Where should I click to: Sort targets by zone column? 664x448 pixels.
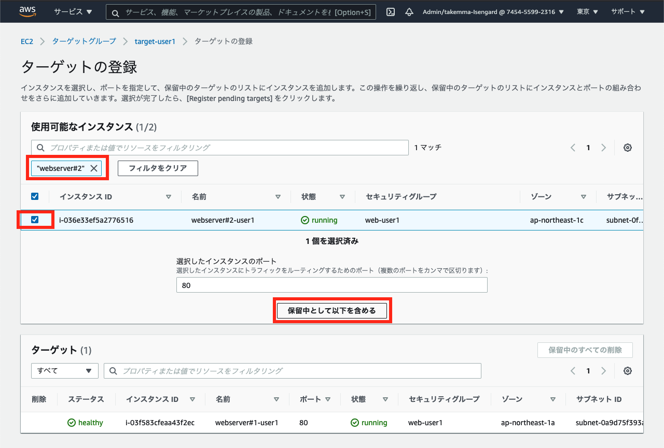[553, 399]
